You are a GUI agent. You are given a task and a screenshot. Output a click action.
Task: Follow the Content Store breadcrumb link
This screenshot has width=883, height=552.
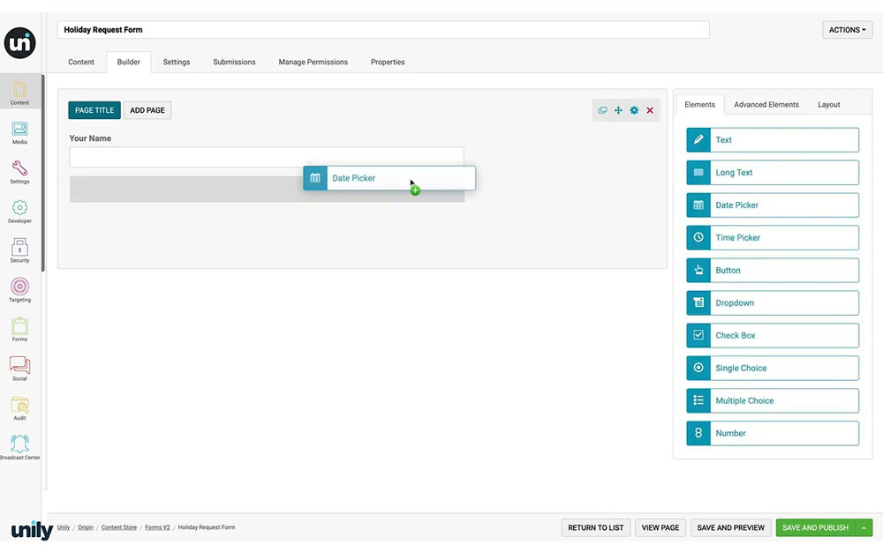[119, 527]
